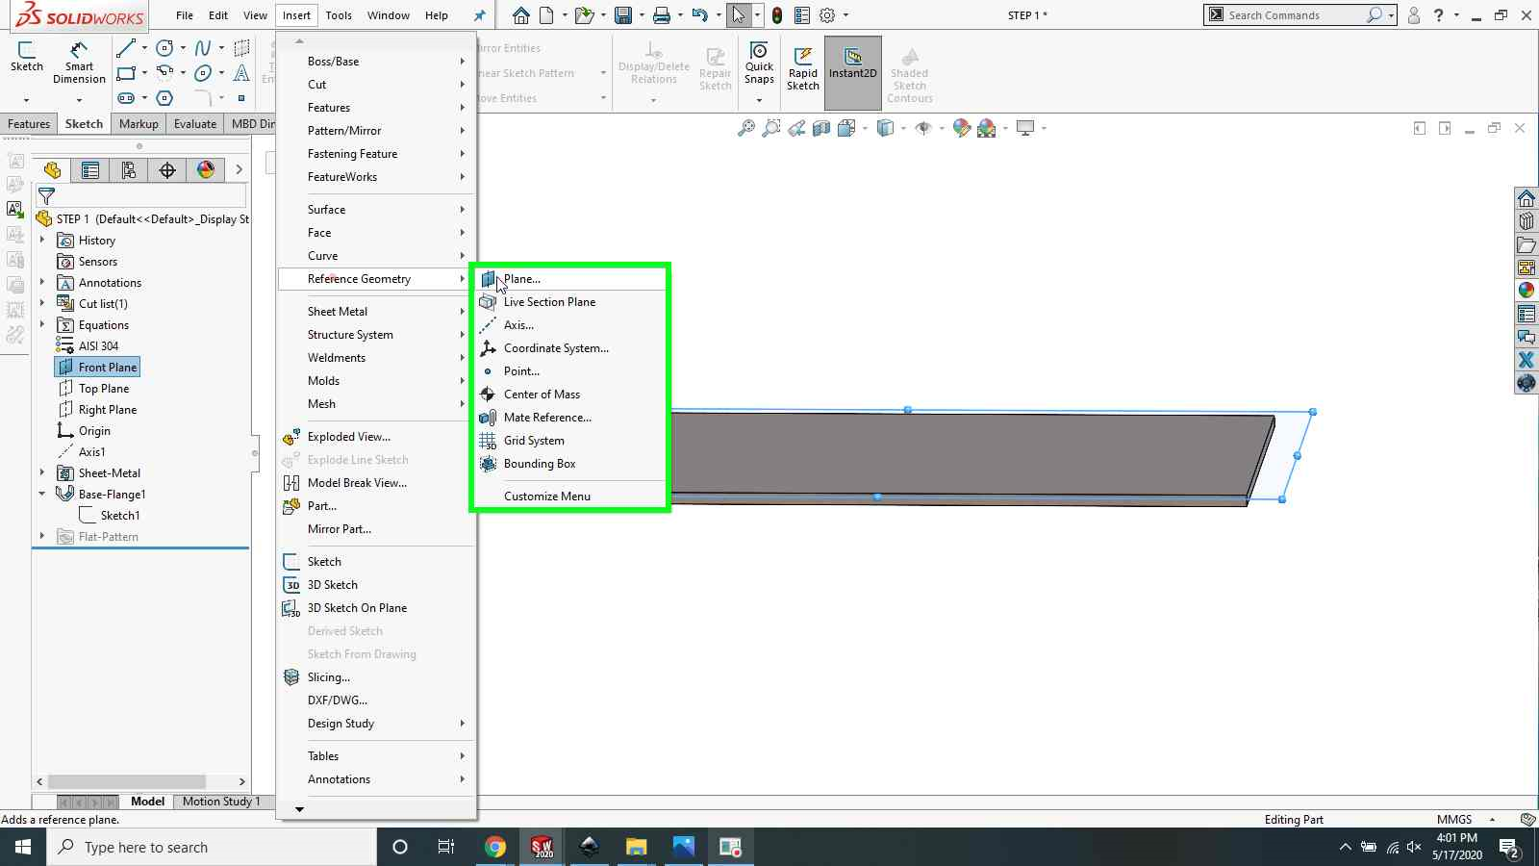The height and width of the screenshot is (866, 1539).
Task: Expand the Sheet-Metal feature node
Action: click(x=41, y=473)
